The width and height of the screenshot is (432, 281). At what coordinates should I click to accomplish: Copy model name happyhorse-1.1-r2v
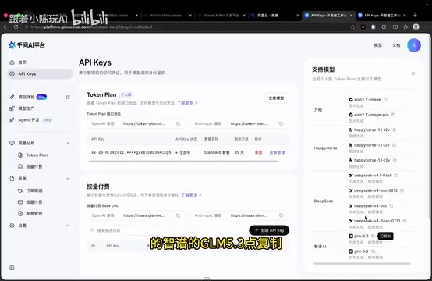coord(395,160)
